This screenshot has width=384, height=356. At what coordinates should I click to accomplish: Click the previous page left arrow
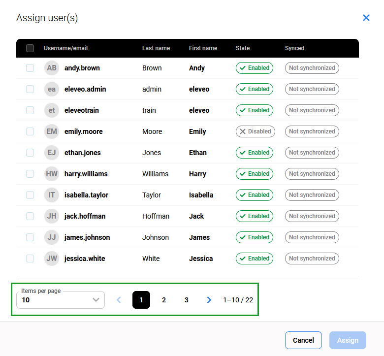tap(119, 300)
